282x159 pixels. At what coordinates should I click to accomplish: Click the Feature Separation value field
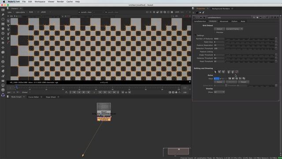tap(219, 45)
